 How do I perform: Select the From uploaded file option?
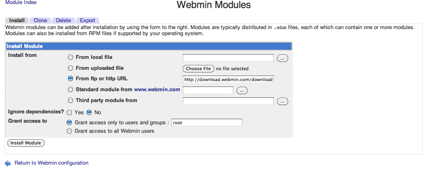point(70,68)
